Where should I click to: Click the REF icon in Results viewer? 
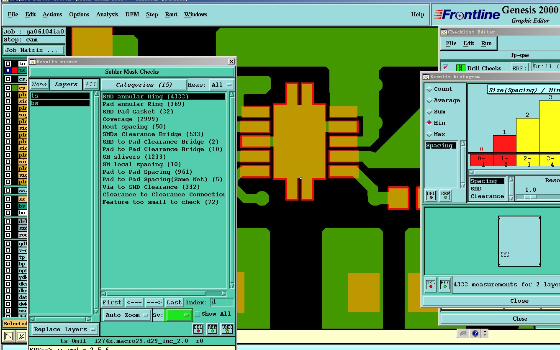[x=212, y=329]
